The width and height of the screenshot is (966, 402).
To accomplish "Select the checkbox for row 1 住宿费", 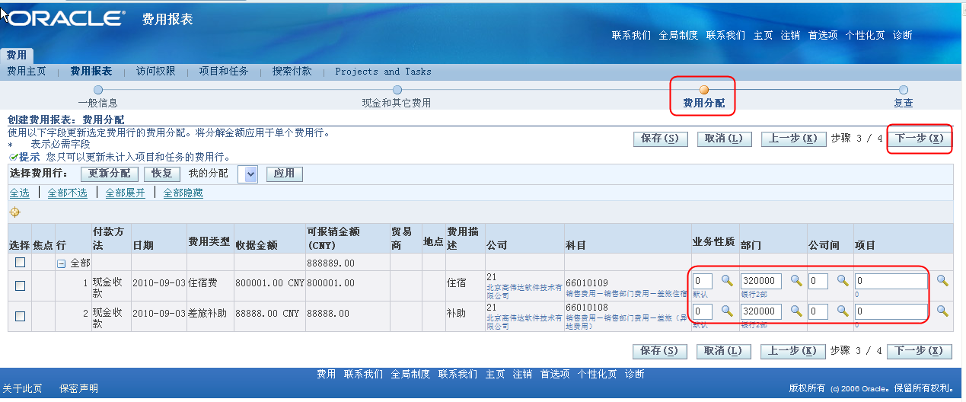I will click(x=21, y=286).
